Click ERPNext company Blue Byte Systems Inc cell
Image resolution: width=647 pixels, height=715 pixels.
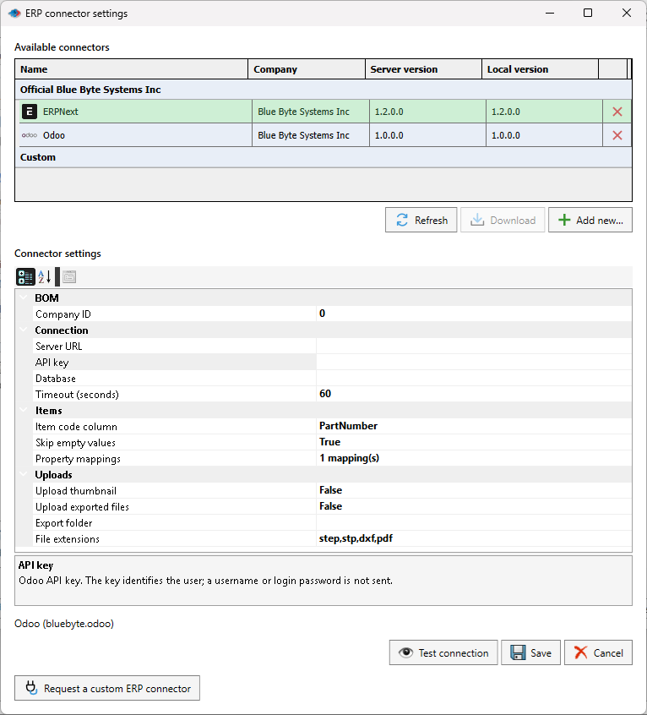coord(310,112)
